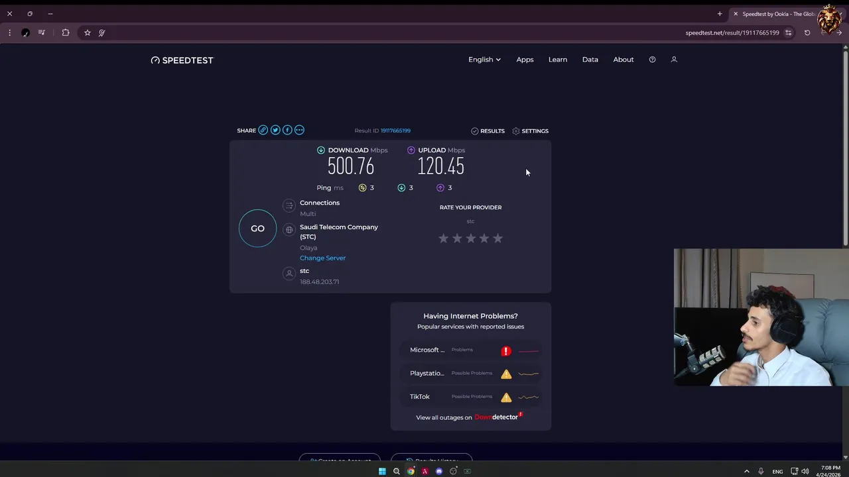Start a new test with GO
Viewport: 849px width, 477px height.
point(257,229)
